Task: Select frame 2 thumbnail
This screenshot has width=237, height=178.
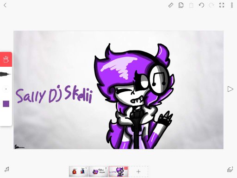Action: tap(99, 172)
